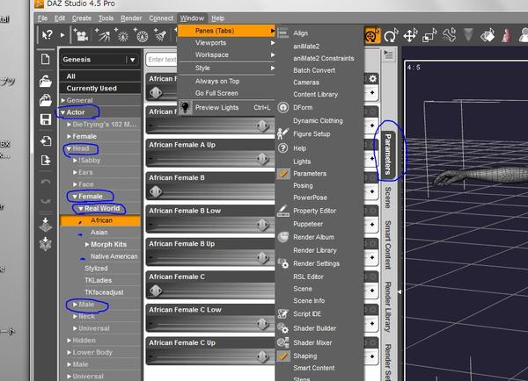Open DForm pane from submenu
Screen dimensions: 528x381
[303, 107]
